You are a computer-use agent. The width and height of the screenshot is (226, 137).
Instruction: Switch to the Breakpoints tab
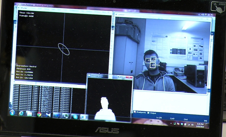(140, 112)
